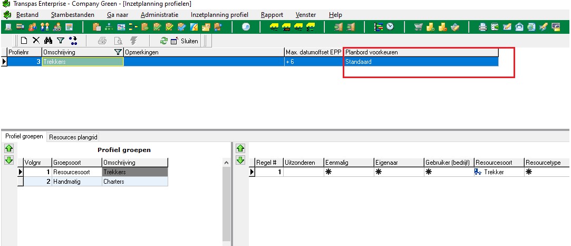The image size is (571, 246).
Task: Open the Stambestanden menu
Action: (x=72, y=15)
